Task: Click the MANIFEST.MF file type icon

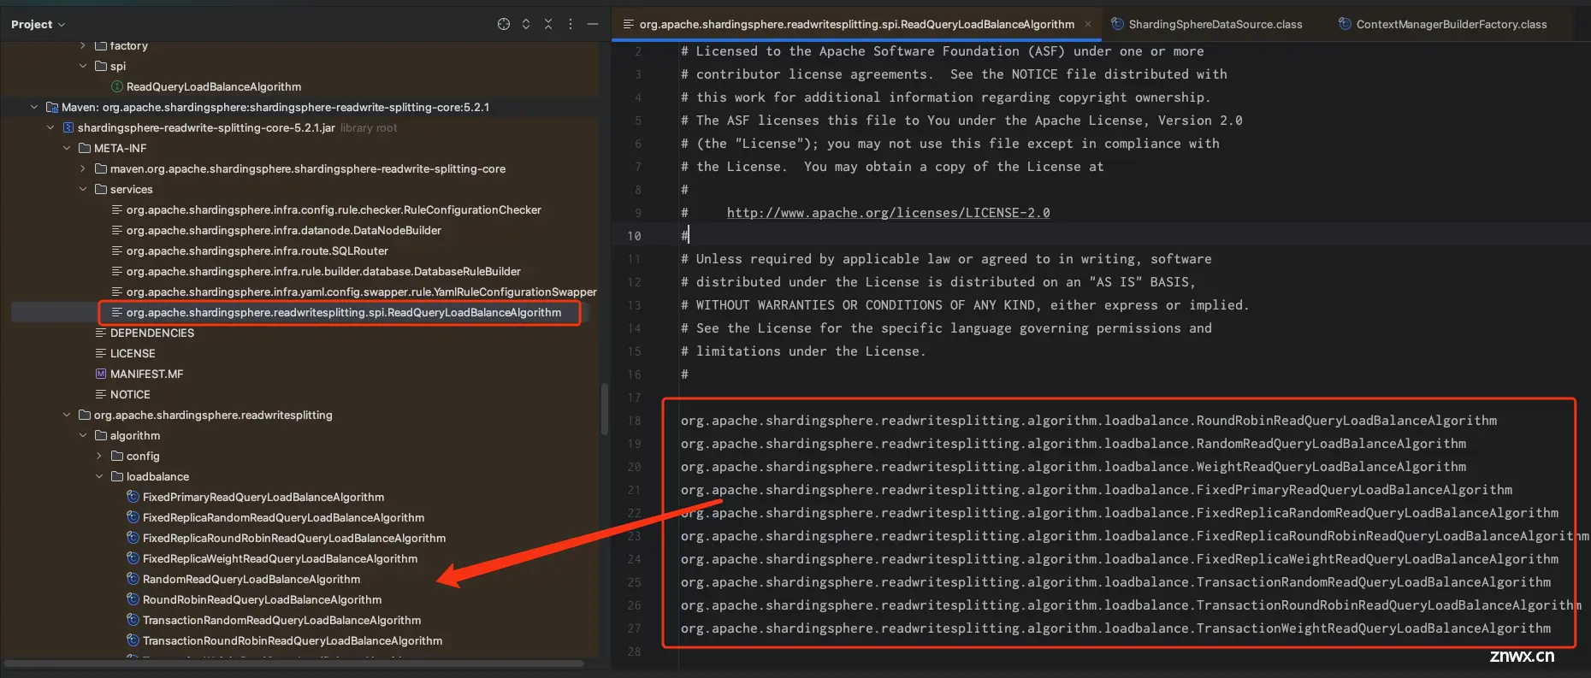Action: 101,374
